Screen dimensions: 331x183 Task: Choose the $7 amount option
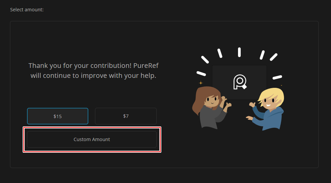(126, 116)
